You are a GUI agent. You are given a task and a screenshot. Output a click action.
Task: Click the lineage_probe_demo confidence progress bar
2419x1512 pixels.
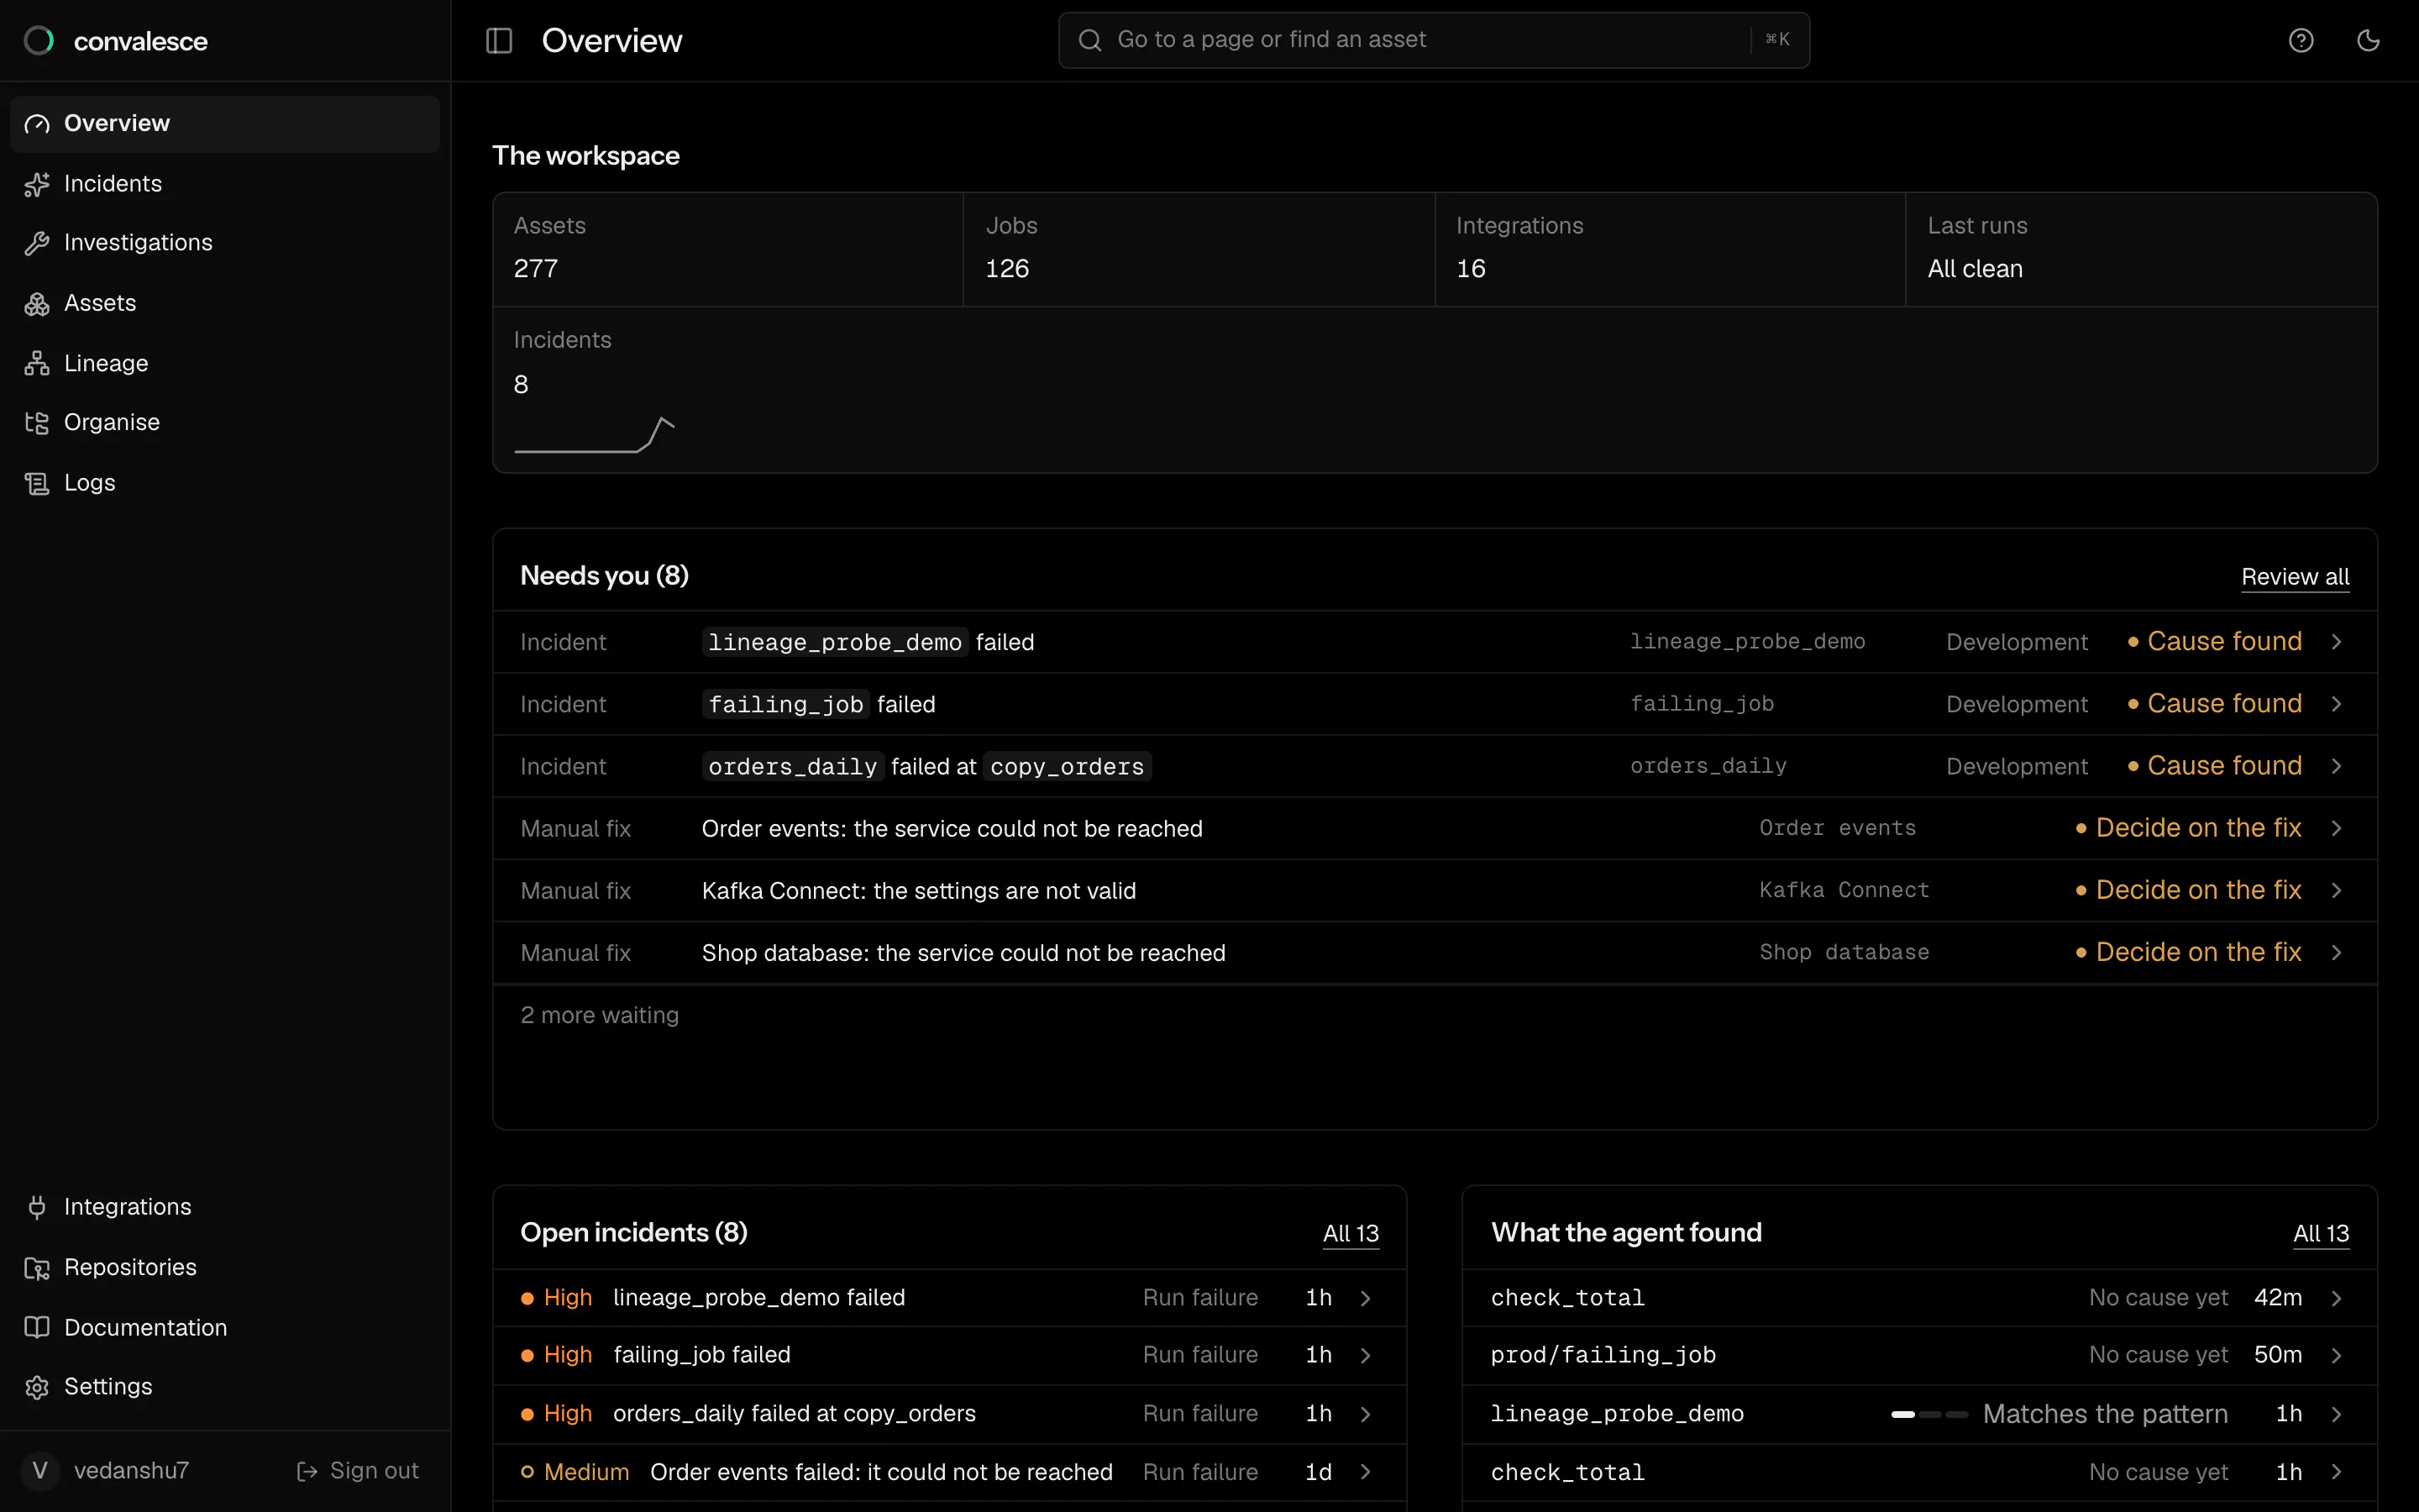click(1929, 1414)
